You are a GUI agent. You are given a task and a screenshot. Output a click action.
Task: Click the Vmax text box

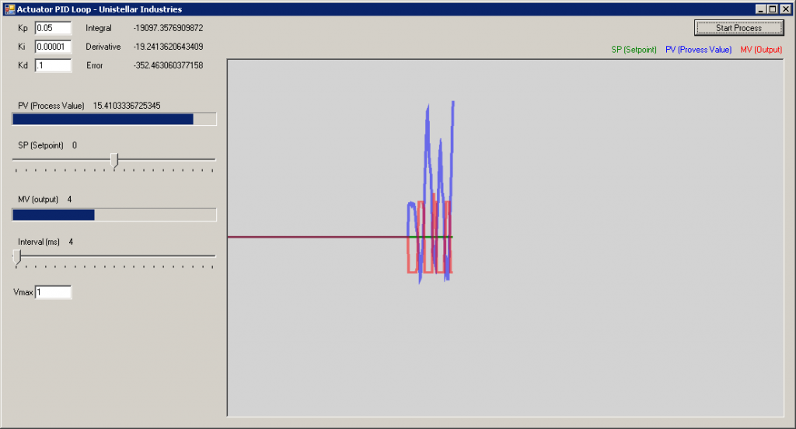coord(54,292)
